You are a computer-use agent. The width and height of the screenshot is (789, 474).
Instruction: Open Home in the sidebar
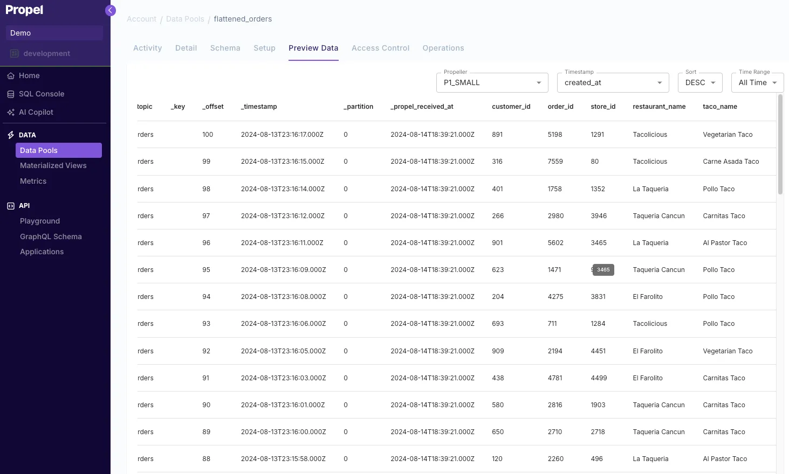tap(29, 76)
